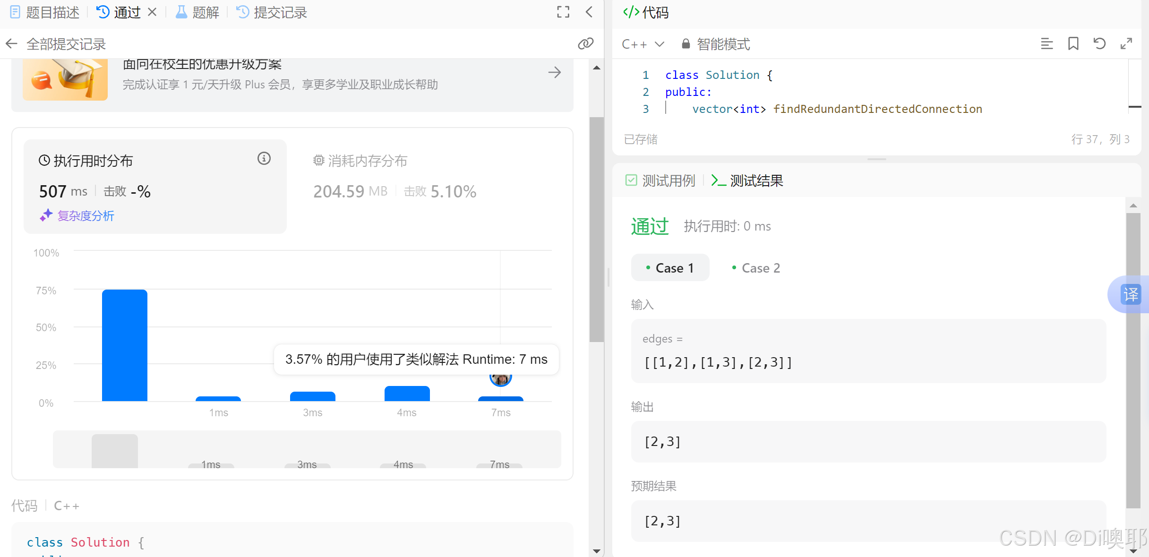Toggle the 智能模式 lock

[686, 43]
